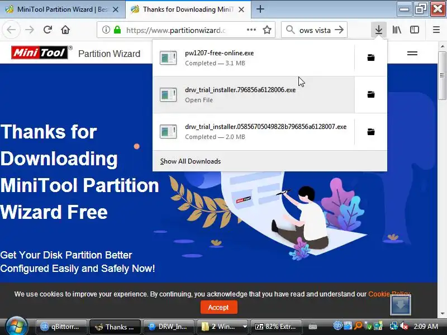
Task: Open the Cookie Policy link
Action: click(x=389, y=294)
